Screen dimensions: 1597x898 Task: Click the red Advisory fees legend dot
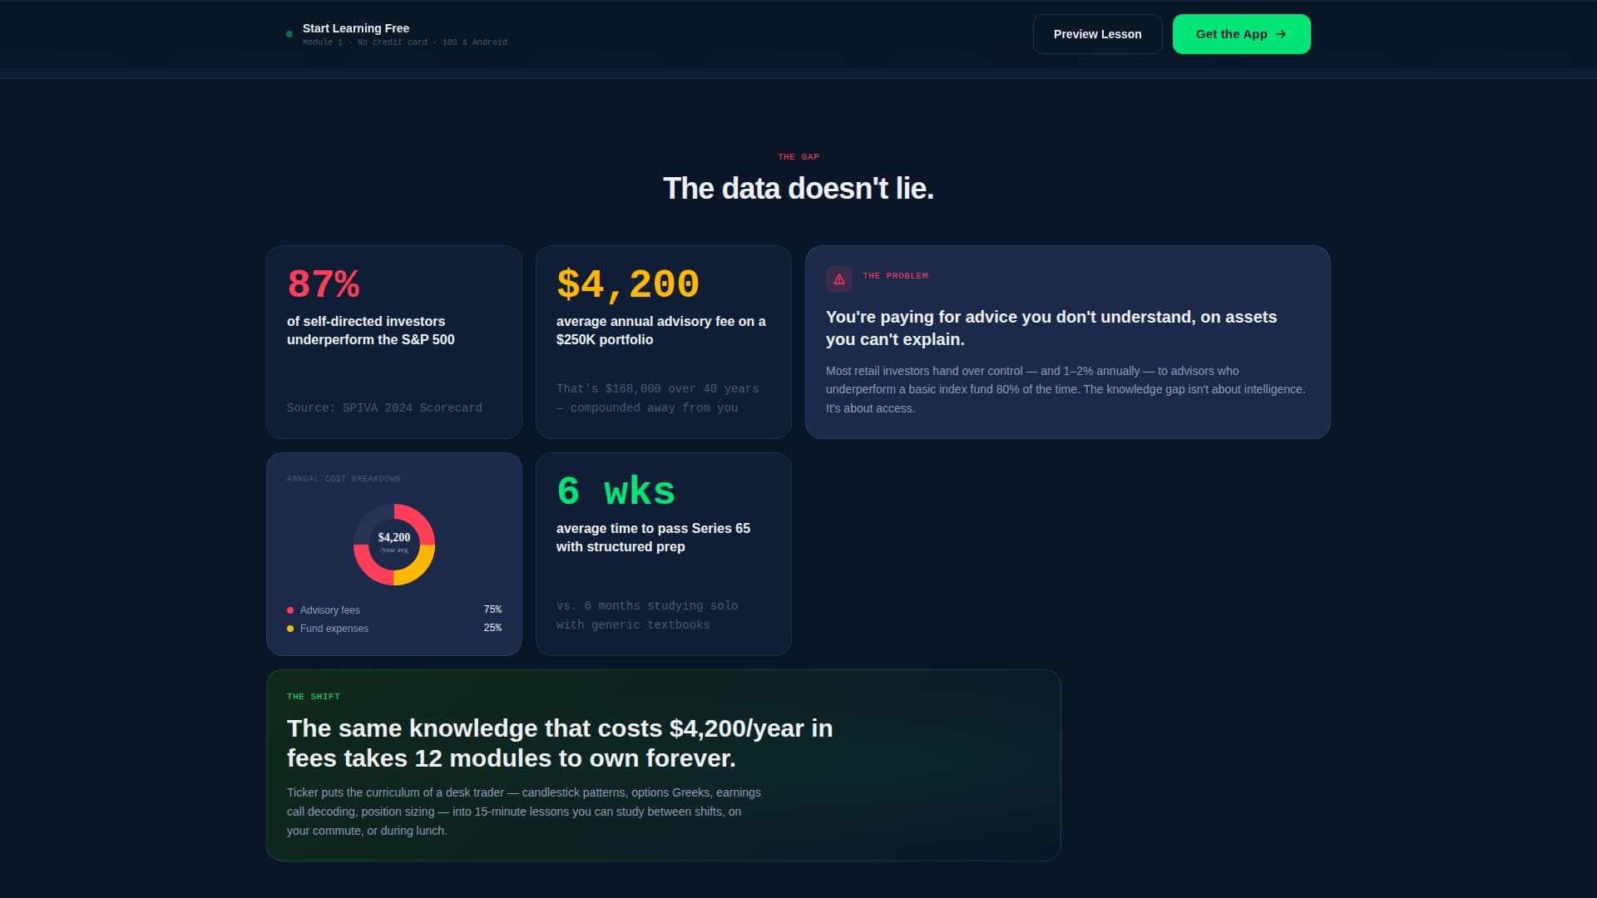(x=289, y=609)
